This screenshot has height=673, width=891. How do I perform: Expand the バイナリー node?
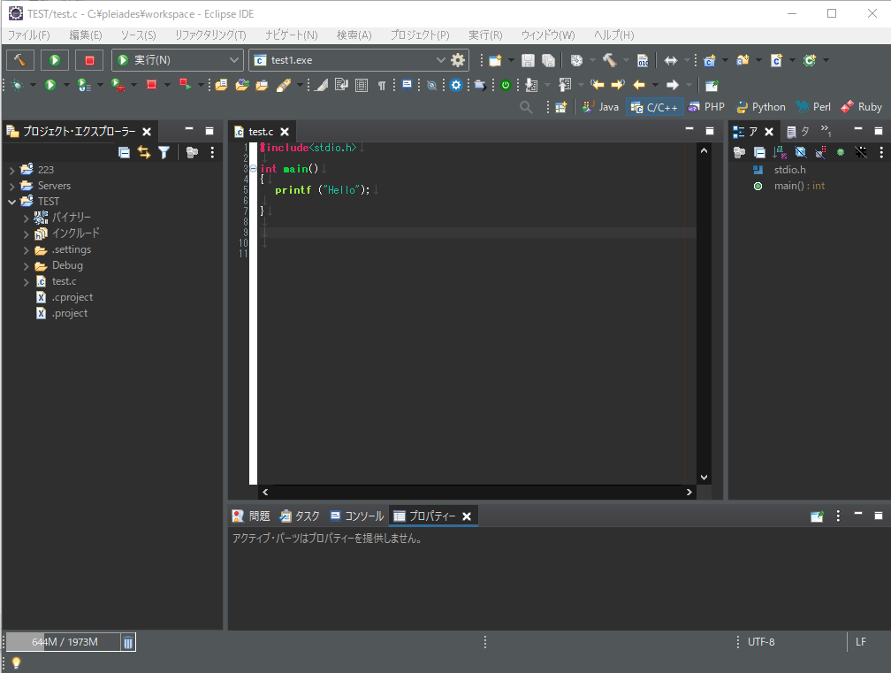pos(27,218)
